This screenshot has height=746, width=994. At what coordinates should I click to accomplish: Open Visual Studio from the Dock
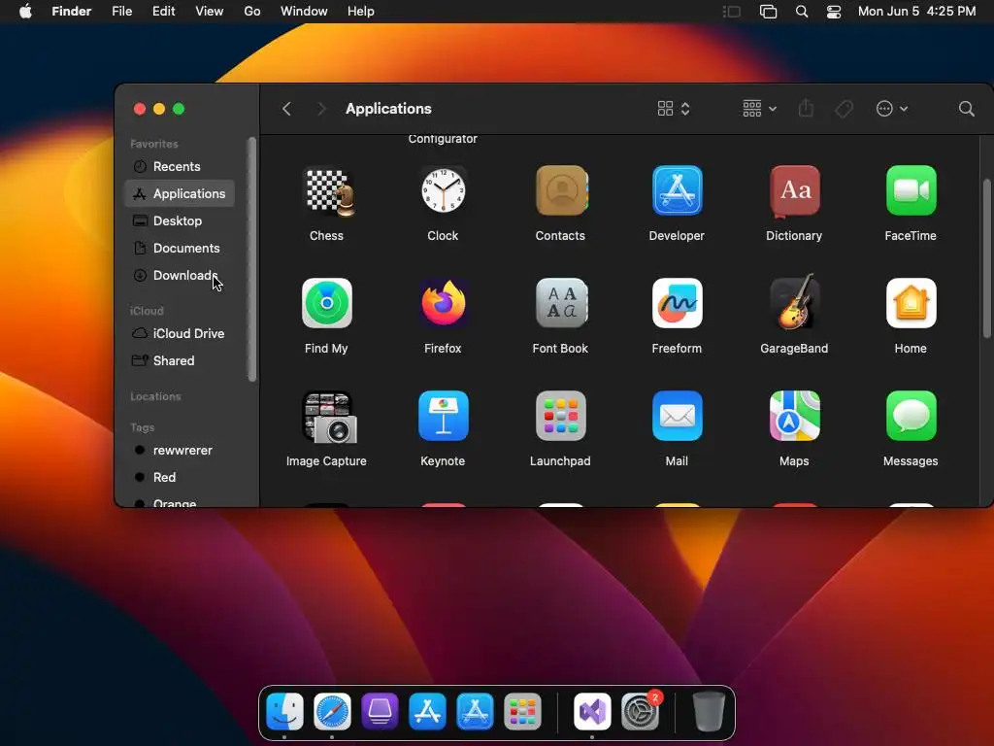click(x=592, y=711)
